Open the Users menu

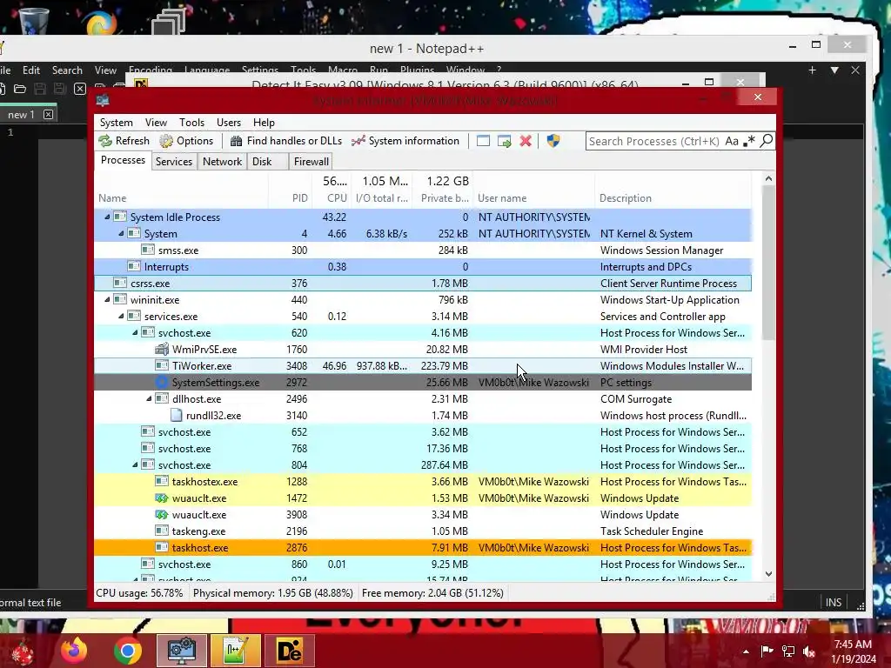(229, 123)
